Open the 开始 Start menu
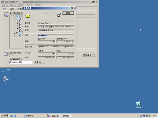This screenshot has height=118, width=158. click(x=4, y=116)
